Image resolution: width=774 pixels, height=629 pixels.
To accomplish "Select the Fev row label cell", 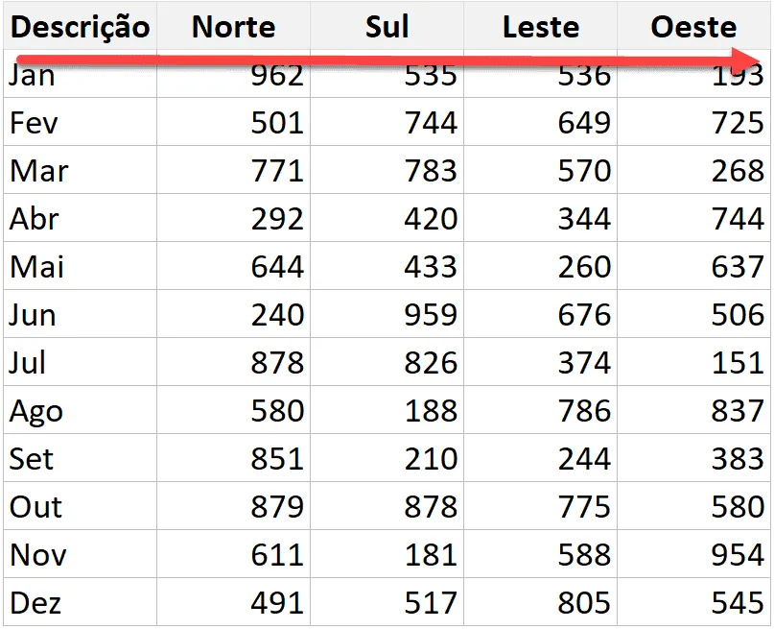I will (80, 122).
